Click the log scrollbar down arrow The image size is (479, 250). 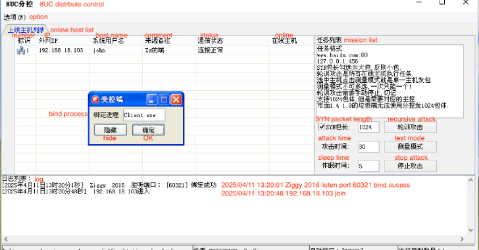coord(470,230)
